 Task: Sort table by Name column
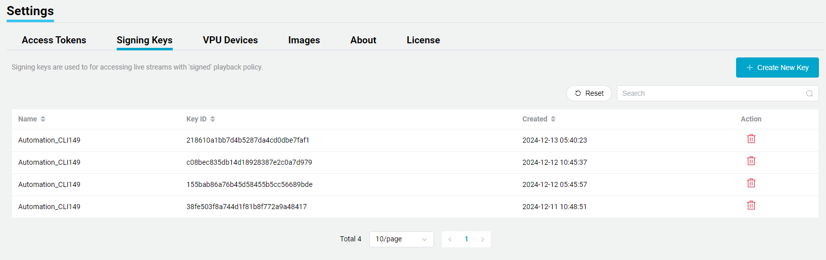point(43,119)
